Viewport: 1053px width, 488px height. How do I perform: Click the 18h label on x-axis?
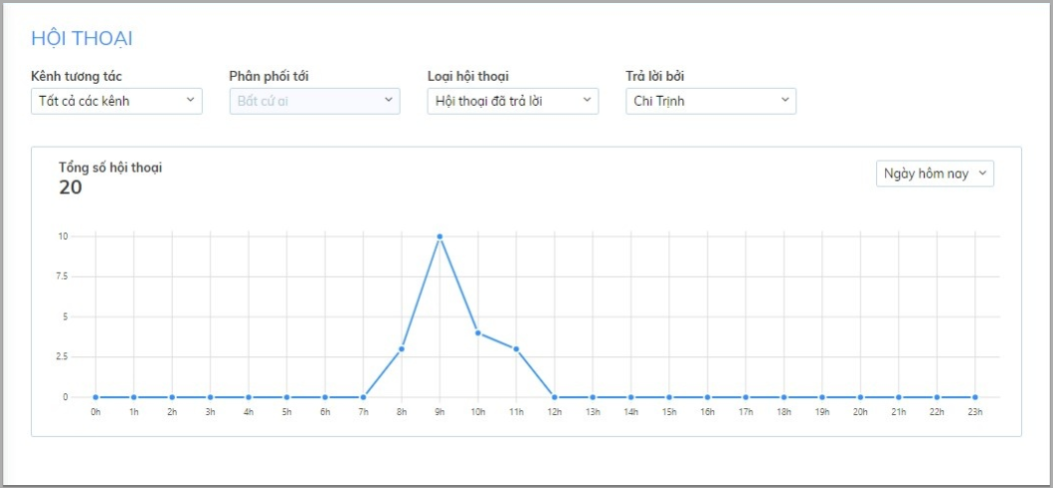click(784, 411)
